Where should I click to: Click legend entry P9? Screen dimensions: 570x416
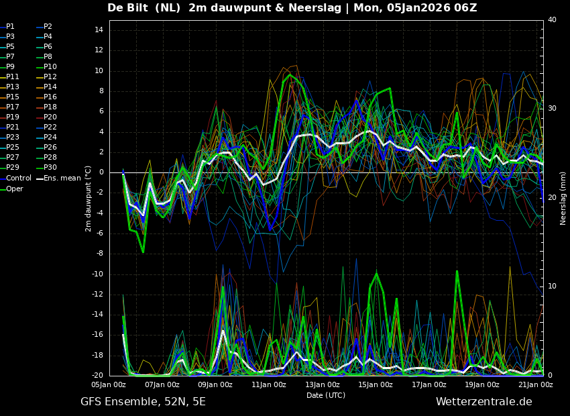7,66
